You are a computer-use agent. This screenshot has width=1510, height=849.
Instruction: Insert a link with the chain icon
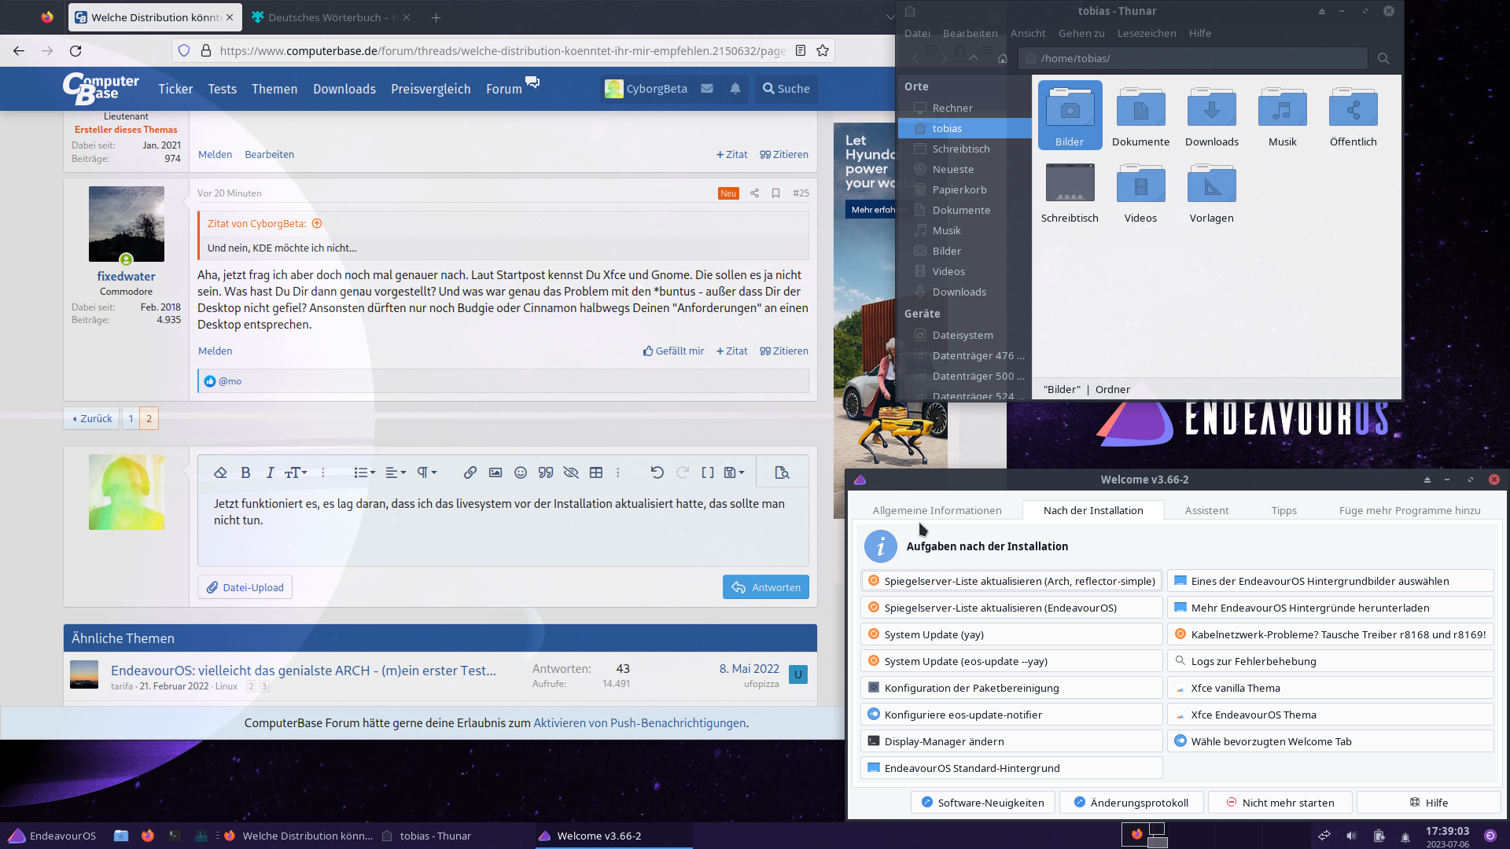click(470, 472)
